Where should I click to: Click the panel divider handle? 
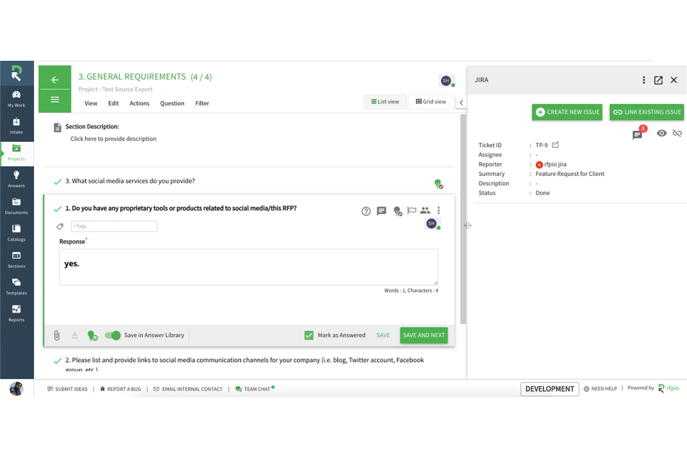467,226
